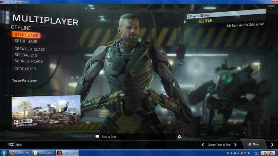Select the Specialists menu entry
The height and width of the screenshot is (156, 278).
click(26, 55)
